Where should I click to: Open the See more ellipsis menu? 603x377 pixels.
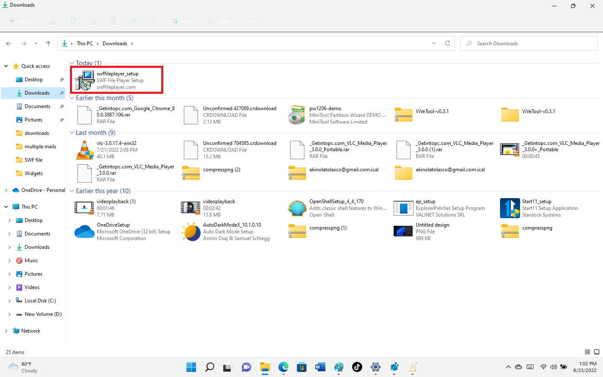point(251,21)
